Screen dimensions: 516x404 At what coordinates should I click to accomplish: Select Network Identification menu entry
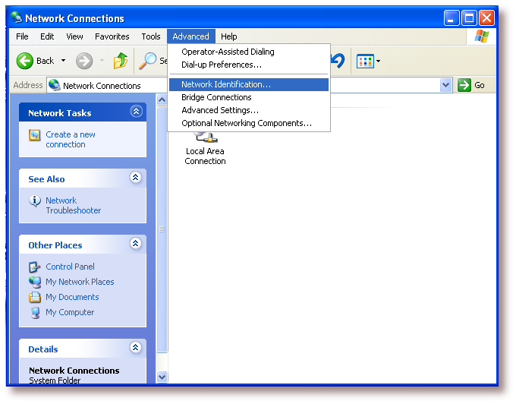[225, 84]
